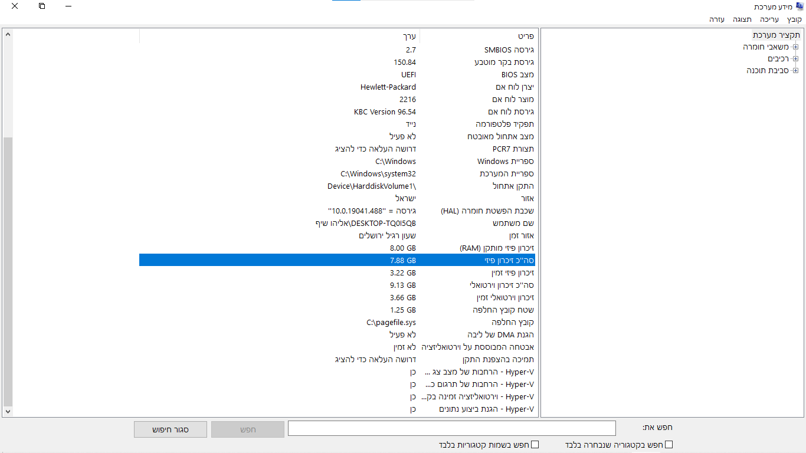806x453 pixels.
Task: Click the חפש את search input field
Action: [451, 428]
